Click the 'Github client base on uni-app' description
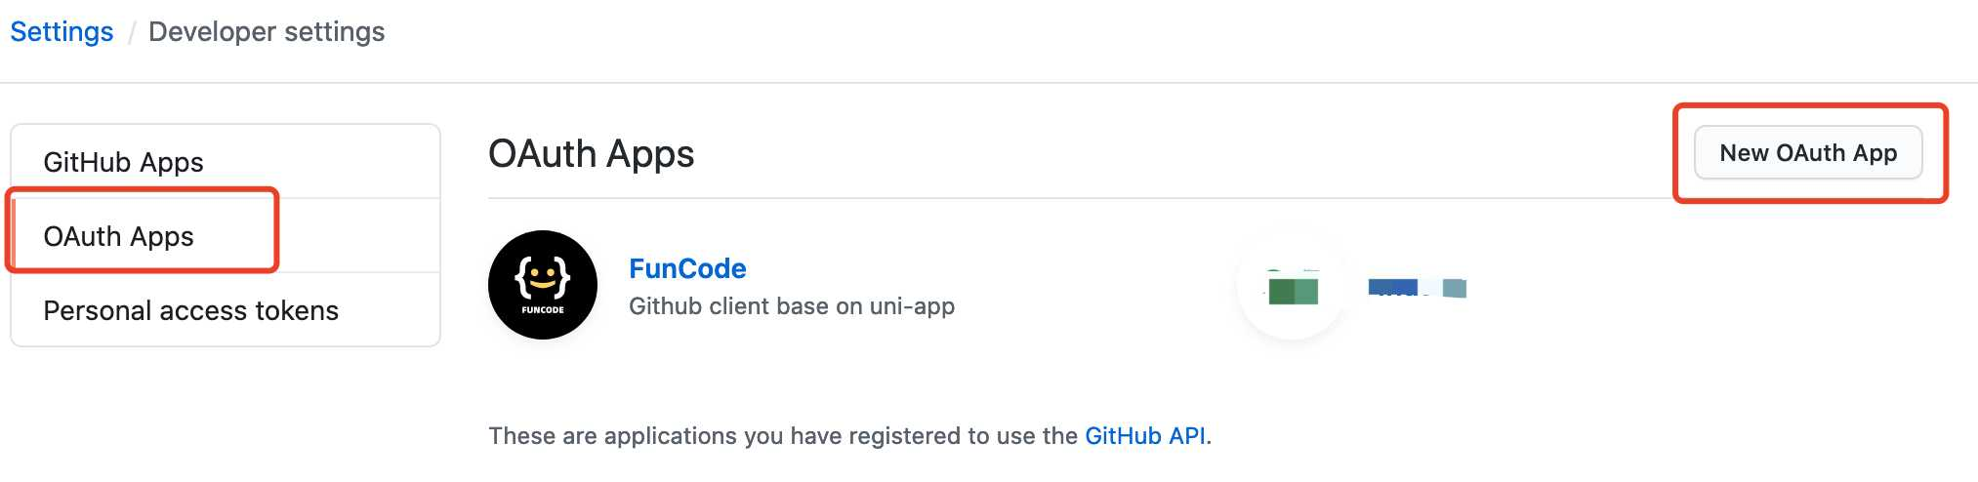The height and width of the screenshot is (482, 1978). tap(792, 306)
